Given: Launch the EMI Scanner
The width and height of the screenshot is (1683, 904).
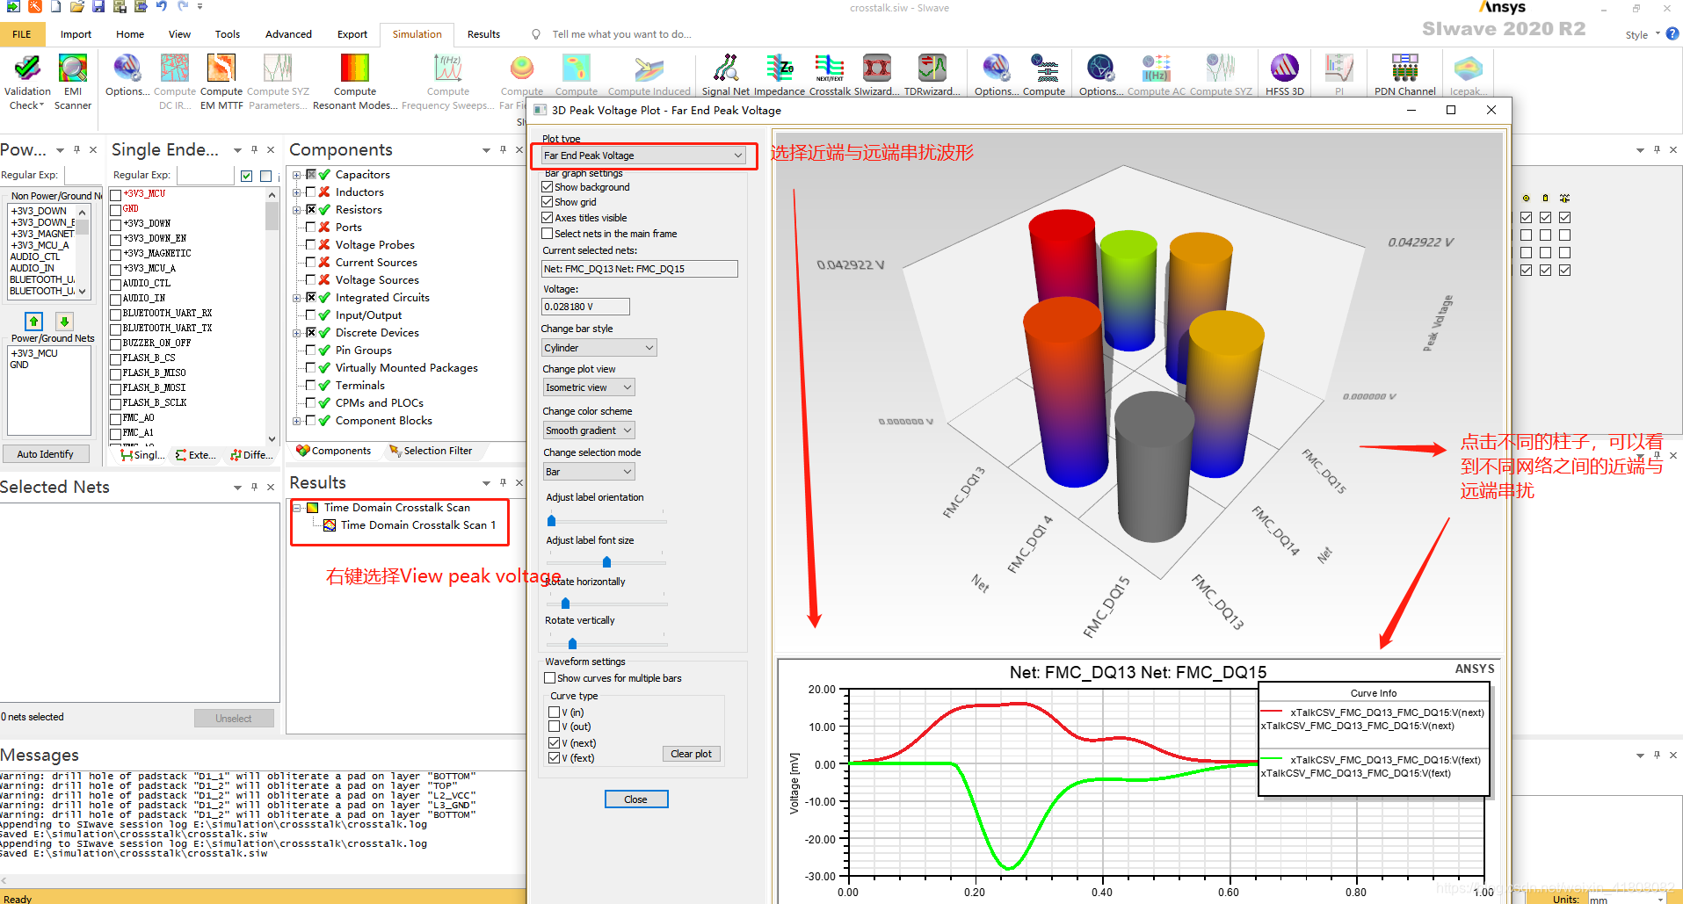Looking at the screenshot, I should (73, 81).
